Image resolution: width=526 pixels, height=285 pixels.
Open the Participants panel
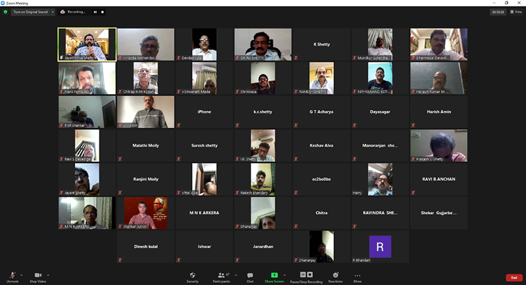(221, 275)
